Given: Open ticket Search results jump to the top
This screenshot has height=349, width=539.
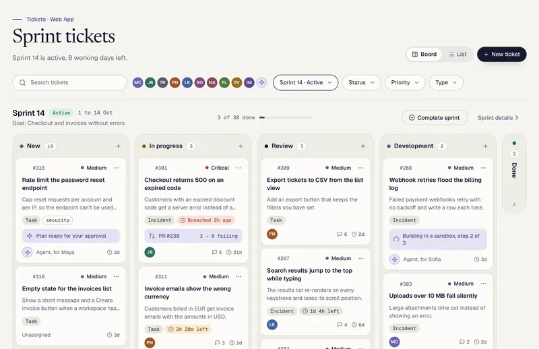Looking at the screenshot, I should tap(309, 274).
